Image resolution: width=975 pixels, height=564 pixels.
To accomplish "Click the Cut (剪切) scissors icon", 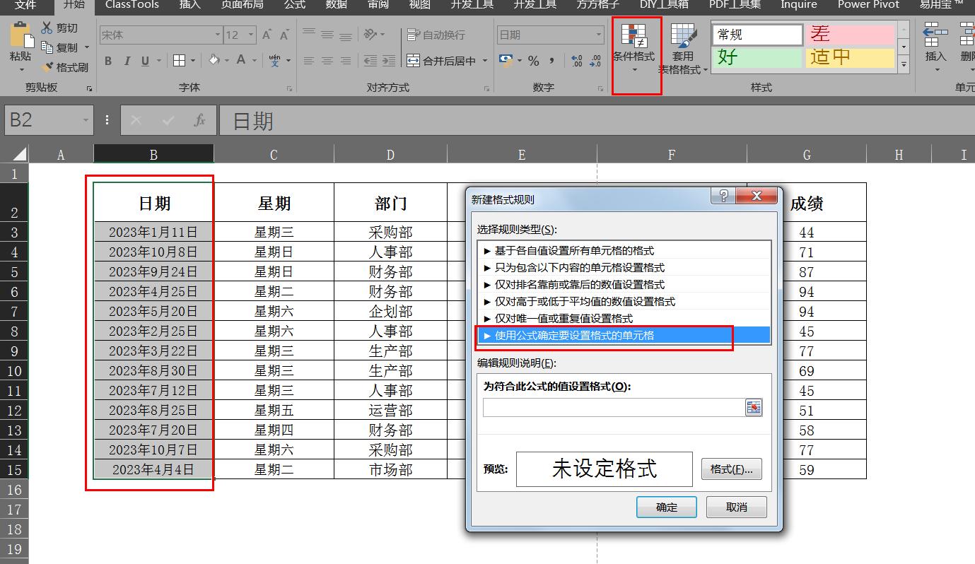I will 46,27.
